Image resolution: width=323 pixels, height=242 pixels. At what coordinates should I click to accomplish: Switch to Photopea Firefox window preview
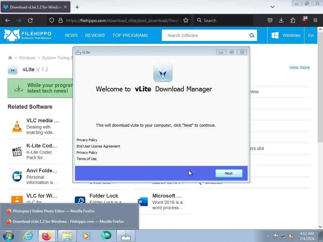(69, 211)
